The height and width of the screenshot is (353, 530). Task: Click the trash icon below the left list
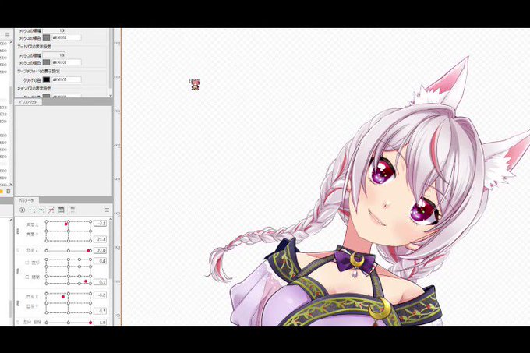coord(9,191)
